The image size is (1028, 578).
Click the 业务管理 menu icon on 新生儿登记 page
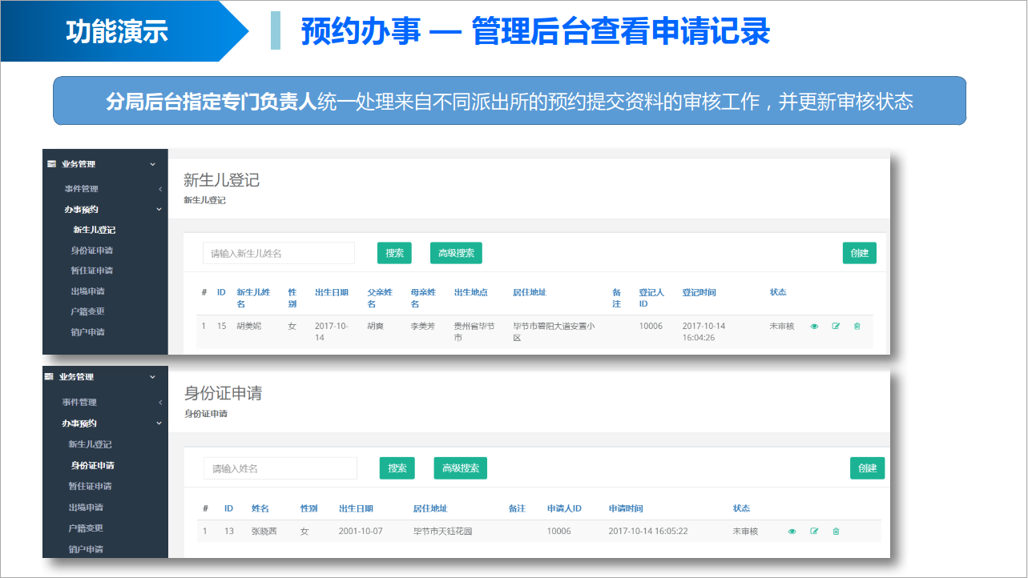pos(52,164)
